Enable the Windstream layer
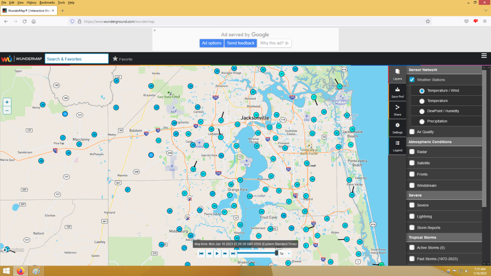491x276 pixels. (412, 185)
